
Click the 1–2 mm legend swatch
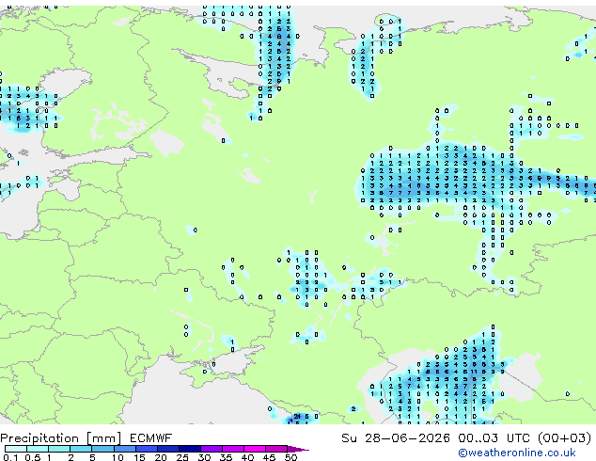[59, 449]
